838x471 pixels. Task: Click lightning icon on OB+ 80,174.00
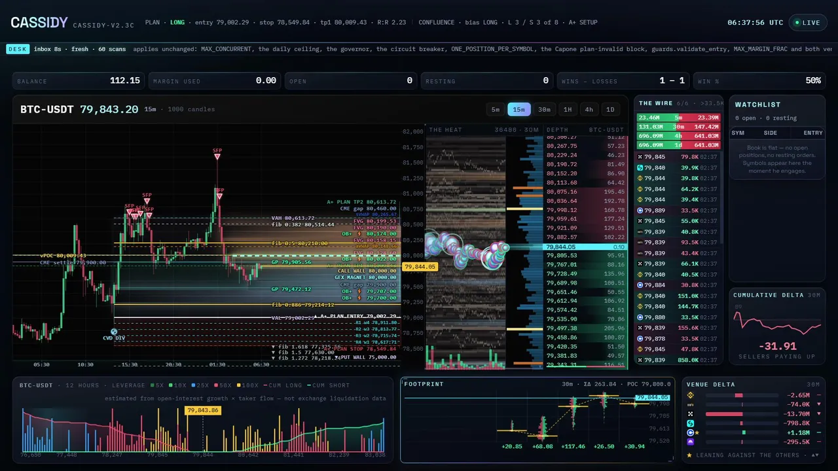(359, 234)
